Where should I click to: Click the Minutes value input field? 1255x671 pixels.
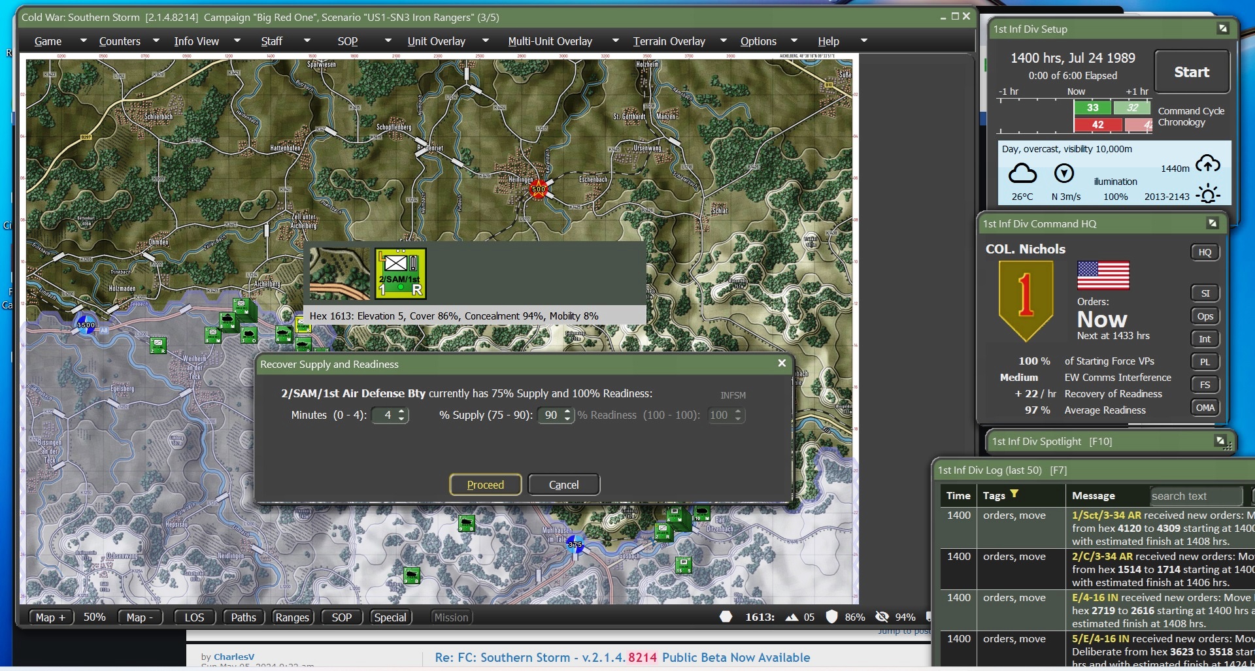384,415
